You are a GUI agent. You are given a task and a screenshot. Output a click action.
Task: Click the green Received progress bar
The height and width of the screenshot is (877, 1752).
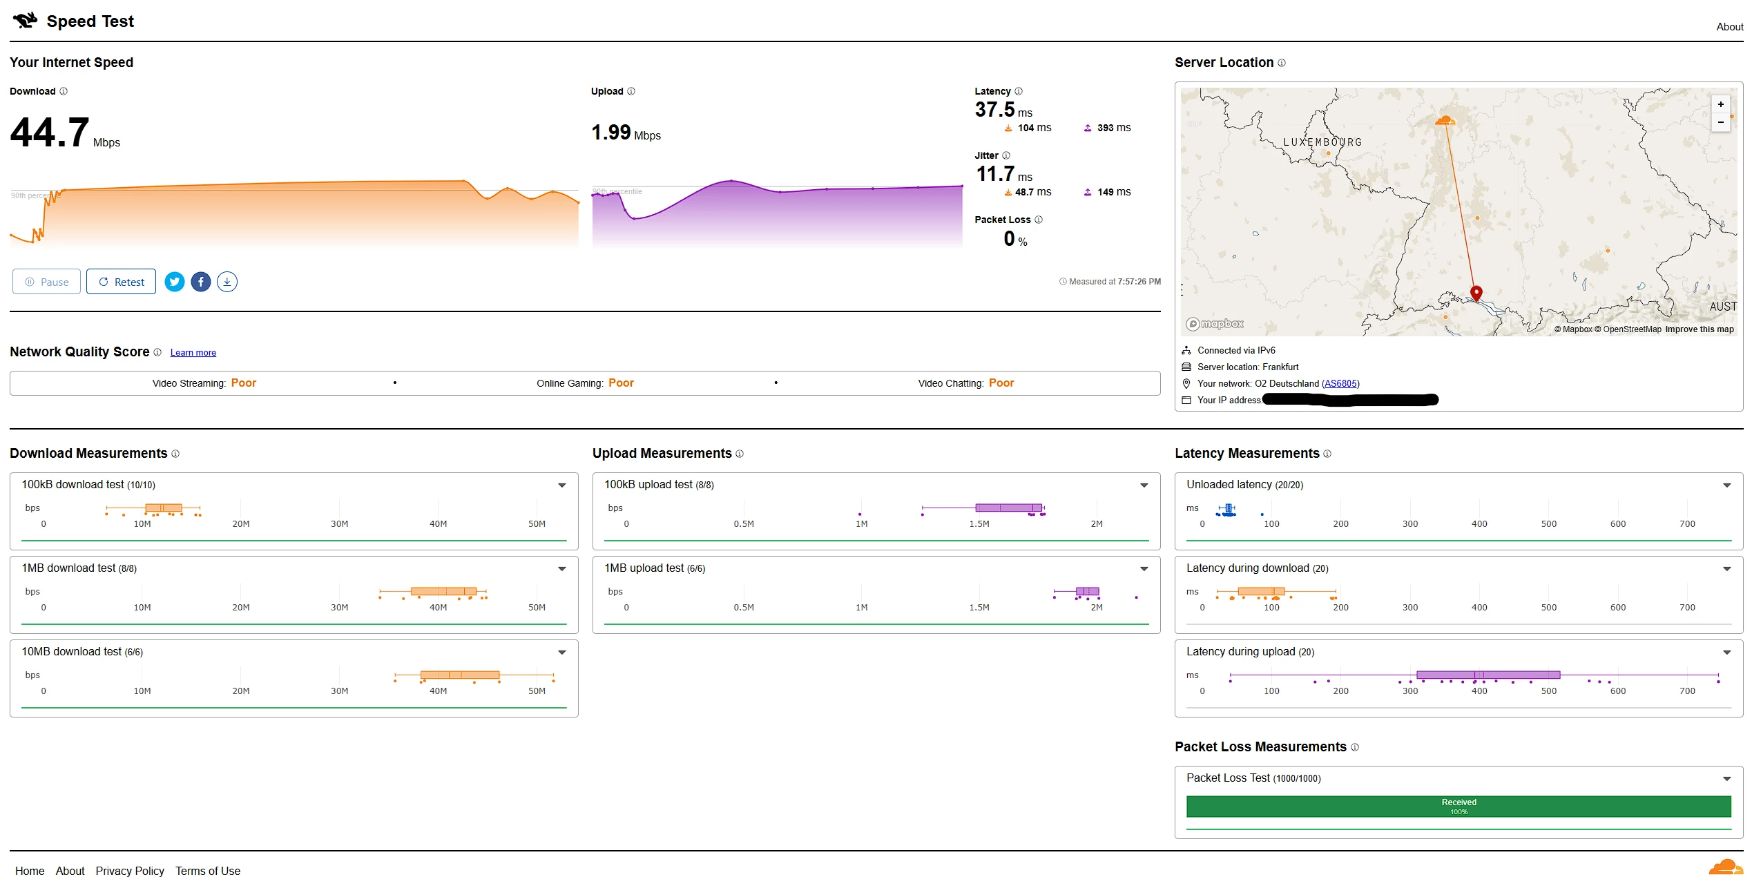(1459, 807)
